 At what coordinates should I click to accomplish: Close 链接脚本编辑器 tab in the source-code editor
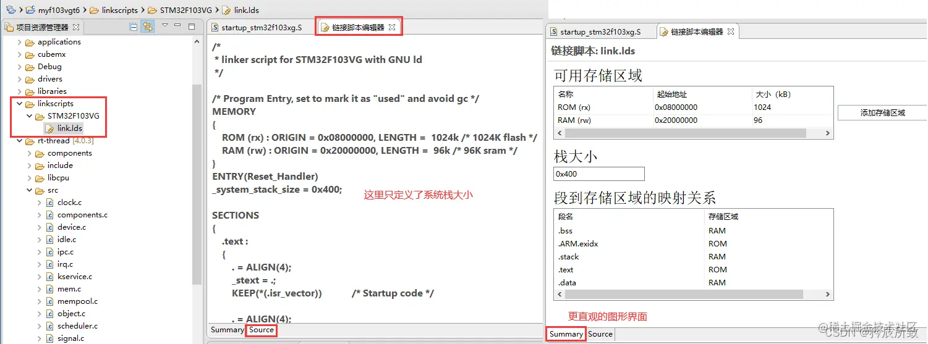click(x=392, y=27)
